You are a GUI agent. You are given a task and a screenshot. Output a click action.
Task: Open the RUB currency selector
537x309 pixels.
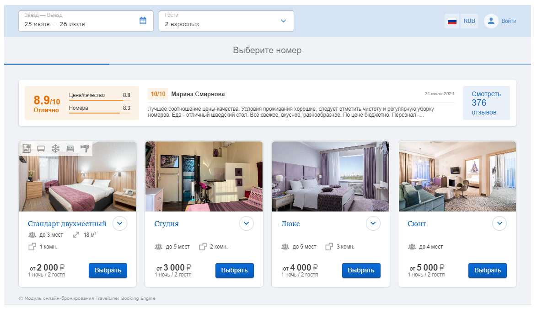469,21
